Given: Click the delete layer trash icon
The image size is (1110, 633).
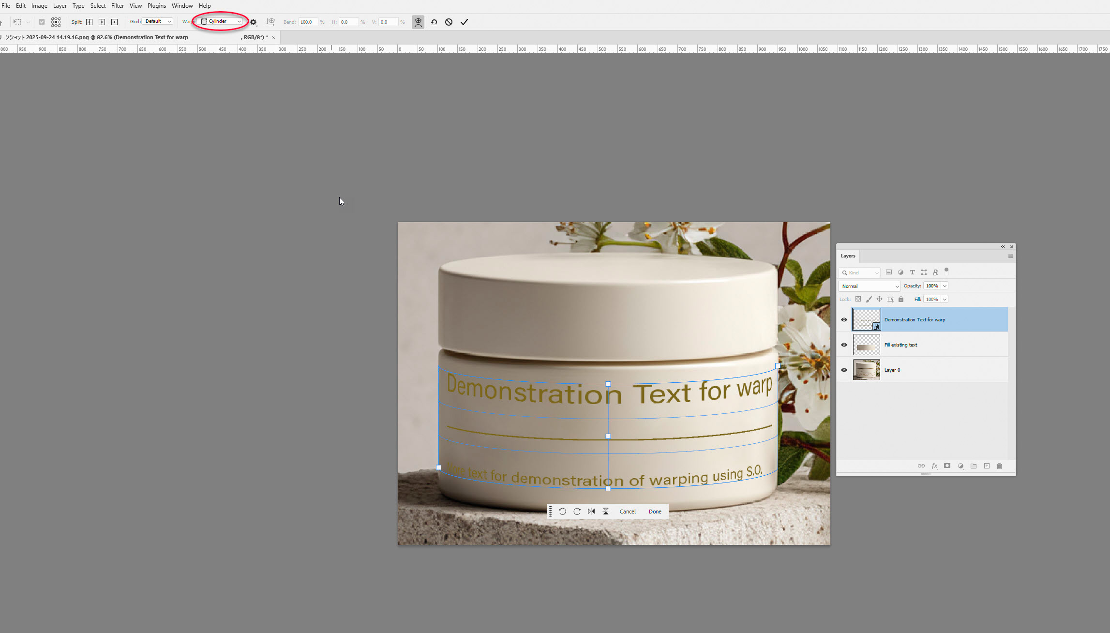Looking at the screenshot, I should tap(1000, 466).
